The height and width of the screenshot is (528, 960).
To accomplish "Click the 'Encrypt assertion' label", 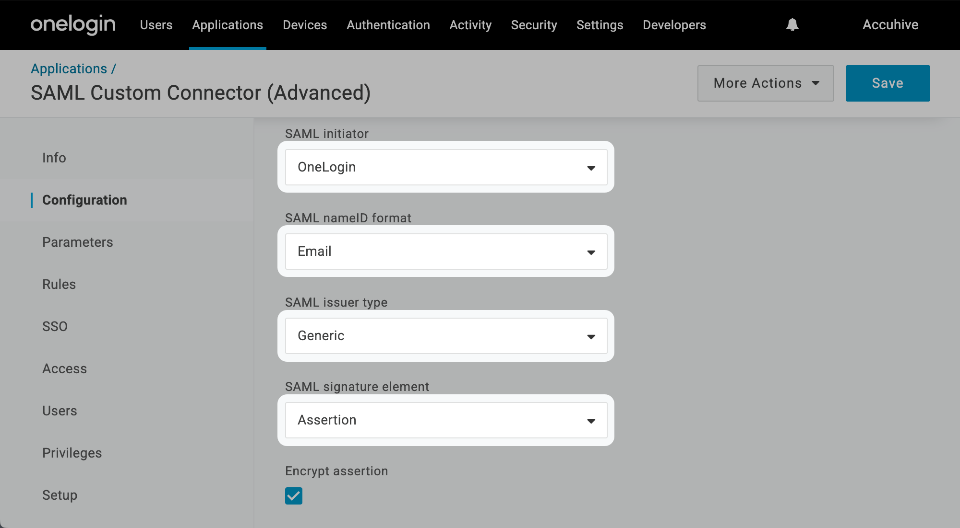I will (x=336, y=471).
